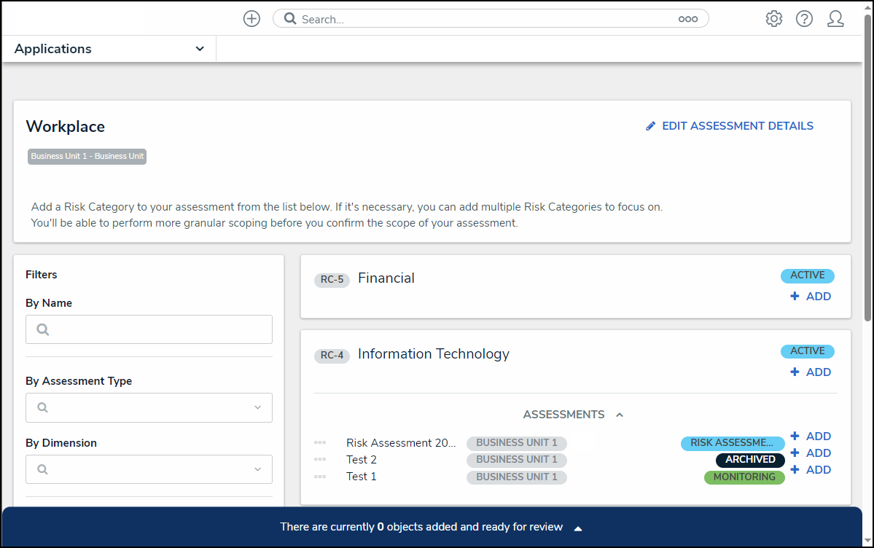Click the top Search input field
874x548 pixels.
481,19
